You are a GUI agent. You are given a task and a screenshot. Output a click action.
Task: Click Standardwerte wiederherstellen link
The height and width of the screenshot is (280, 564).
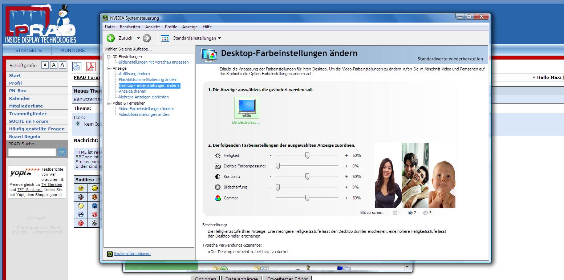[450, 59]
